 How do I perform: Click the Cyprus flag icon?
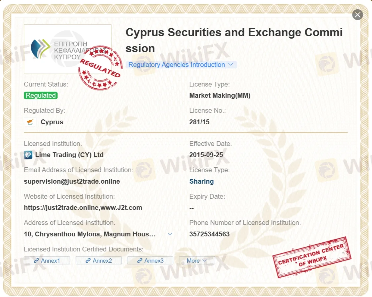(x=30, y=122)
